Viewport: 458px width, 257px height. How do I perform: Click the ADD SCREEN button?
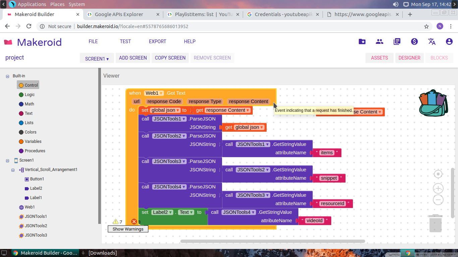[133, 58]
